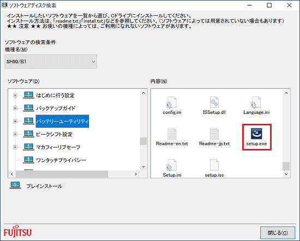Select the はじめに行う設定 tree item

coord(55,95)
